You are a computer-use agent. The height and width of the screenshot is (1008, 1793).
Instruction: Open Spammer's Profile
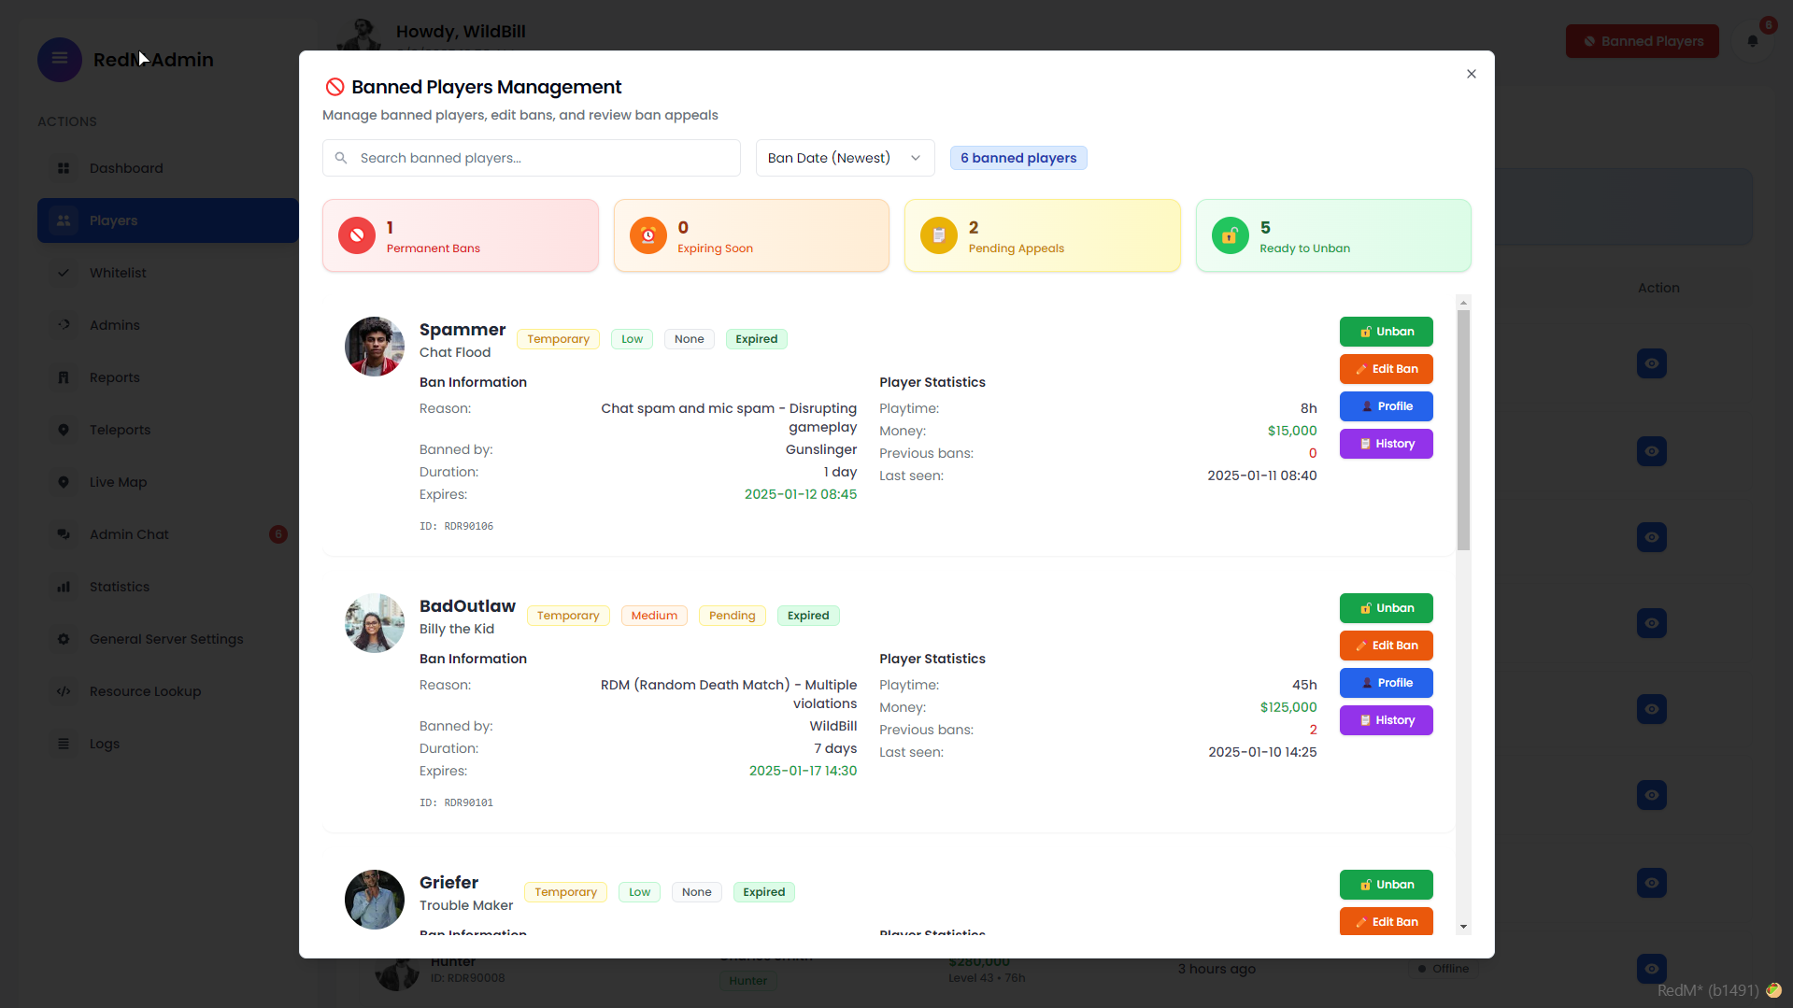[x=1386, y=406]
